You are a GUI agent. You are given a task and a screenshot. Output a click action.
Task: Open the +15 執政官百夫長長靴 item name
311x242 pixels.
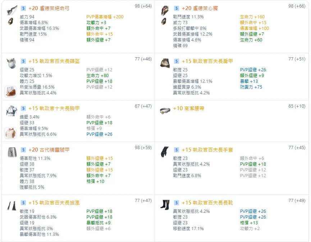[207, 203]
